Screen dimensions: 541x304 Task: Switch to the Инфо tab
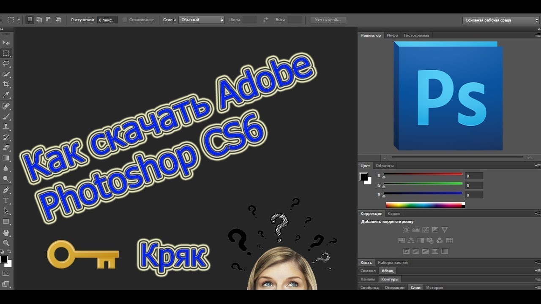[x=392, y=35]
